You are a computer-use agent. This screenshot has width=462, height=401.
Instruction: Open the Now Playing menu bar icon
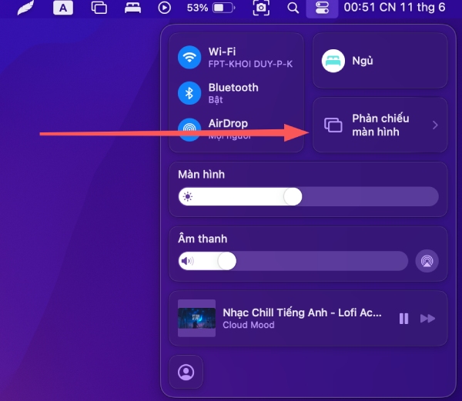[165, 8]
